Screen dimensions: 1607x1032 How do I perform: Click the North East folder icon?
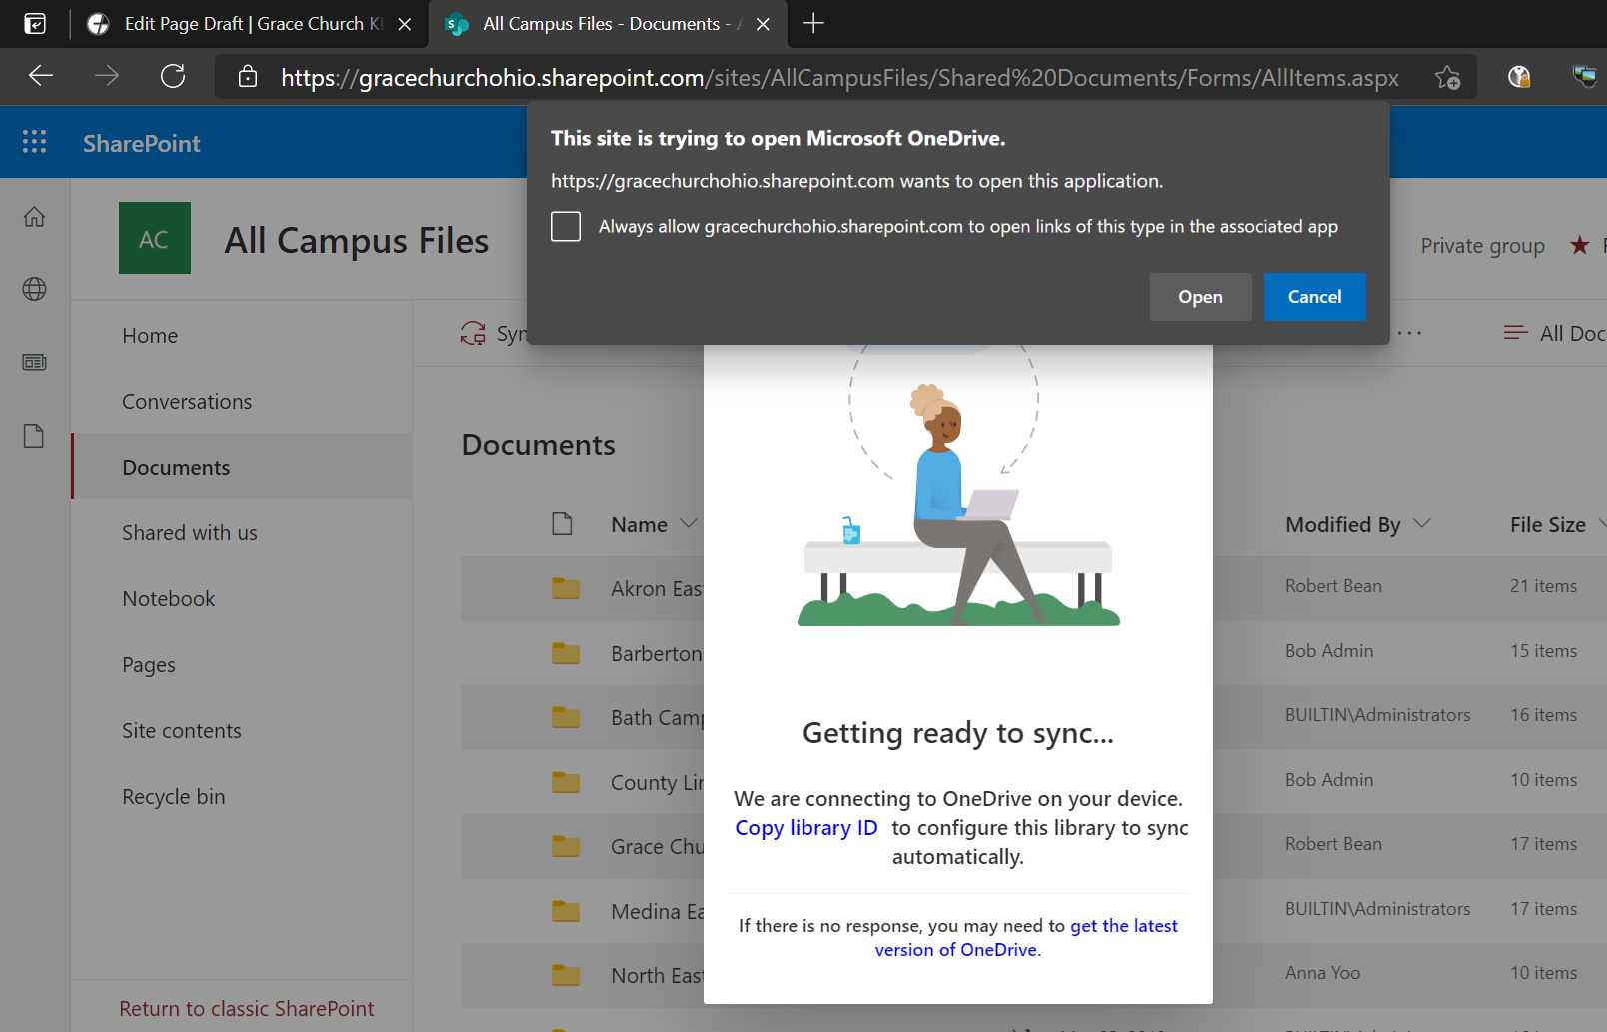566,975
